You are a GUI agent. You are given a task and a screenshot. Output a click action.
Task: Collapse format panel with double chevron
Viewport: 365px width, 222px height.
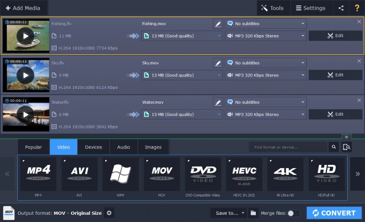346,137
